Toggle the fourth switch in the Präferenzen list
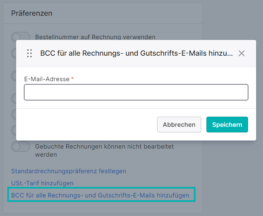 click(14, 99)
